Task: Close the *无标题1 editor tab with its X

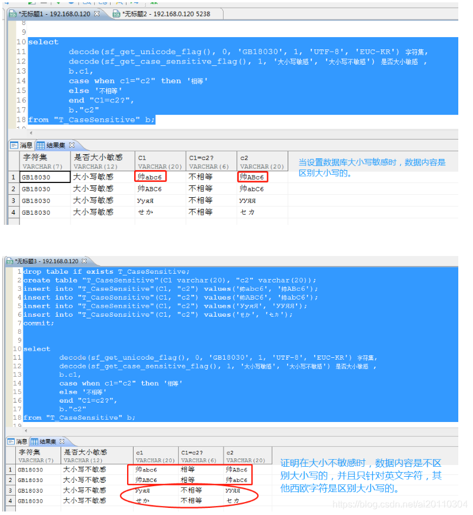Action: click(96, 14)
